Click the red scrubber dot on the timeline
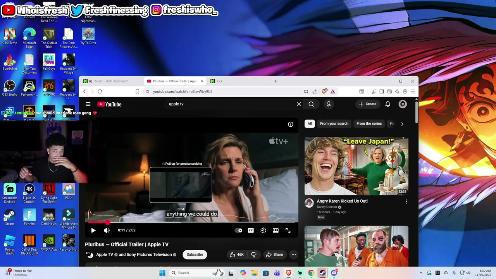The width and height of the screenshot is (496, 279). click(x=108, y=222)
